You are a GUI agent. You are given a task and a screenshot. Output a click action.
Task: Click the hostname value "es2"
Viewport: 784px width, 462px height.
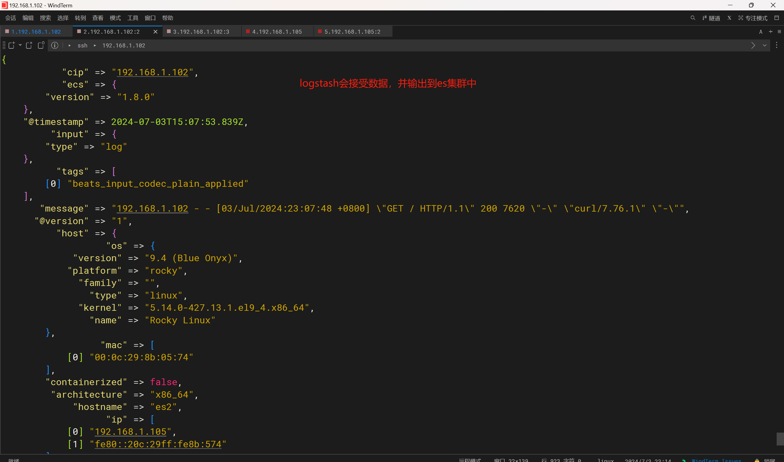coord(164,407)
